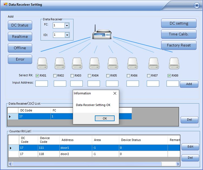Open the ID dropdown list

[x=67, y=35]
